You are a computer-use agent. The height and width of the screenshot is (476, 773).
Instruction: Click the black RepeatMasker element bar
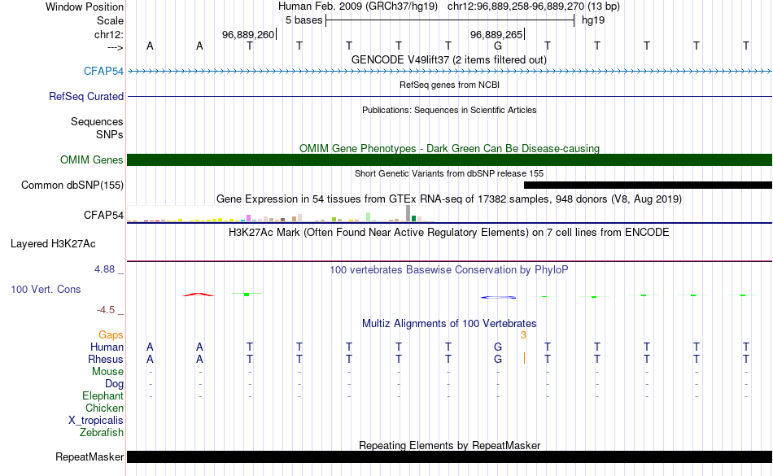point(450,456)
